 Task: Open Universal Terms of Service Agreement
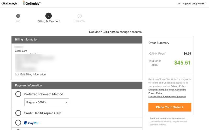coord(167,90)
